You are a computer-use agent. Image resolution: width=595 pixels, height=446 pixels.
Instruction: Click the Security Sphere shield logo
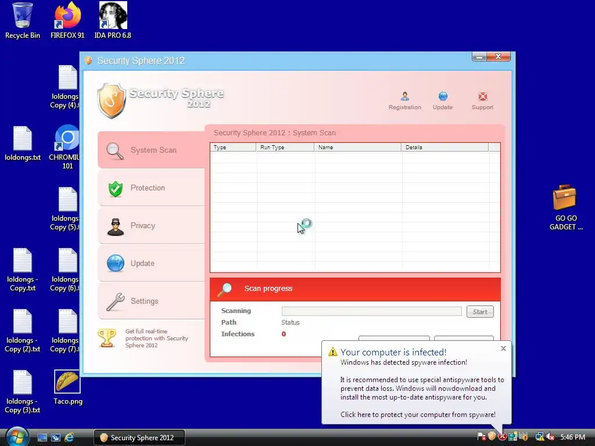111,100
